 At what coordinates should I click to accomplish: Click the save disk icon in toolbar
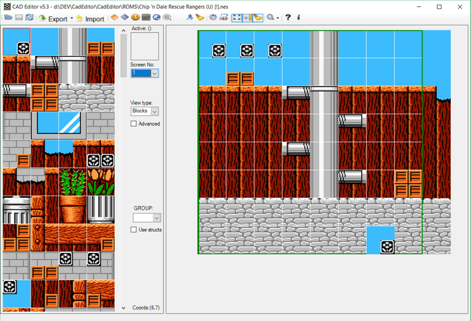18,18
